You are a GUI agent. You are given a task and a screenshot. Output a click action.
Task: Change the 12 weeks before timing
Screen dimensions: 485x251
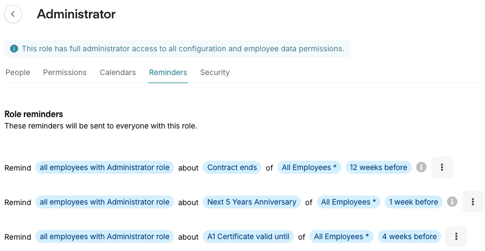pyautogui.click(x=378, y=167)
